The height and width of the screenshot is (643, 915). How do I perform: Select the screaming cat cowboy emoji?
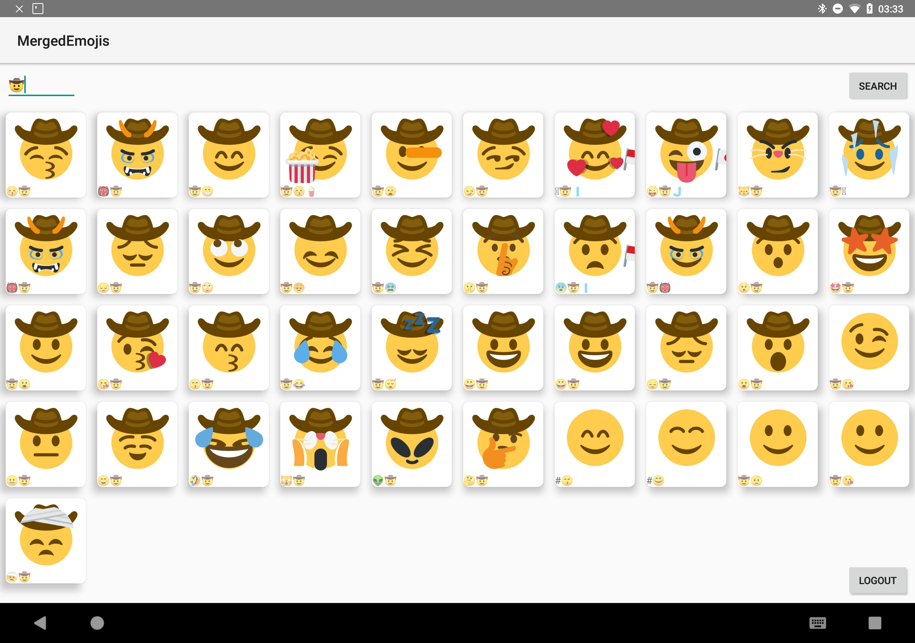coord(320,444)
